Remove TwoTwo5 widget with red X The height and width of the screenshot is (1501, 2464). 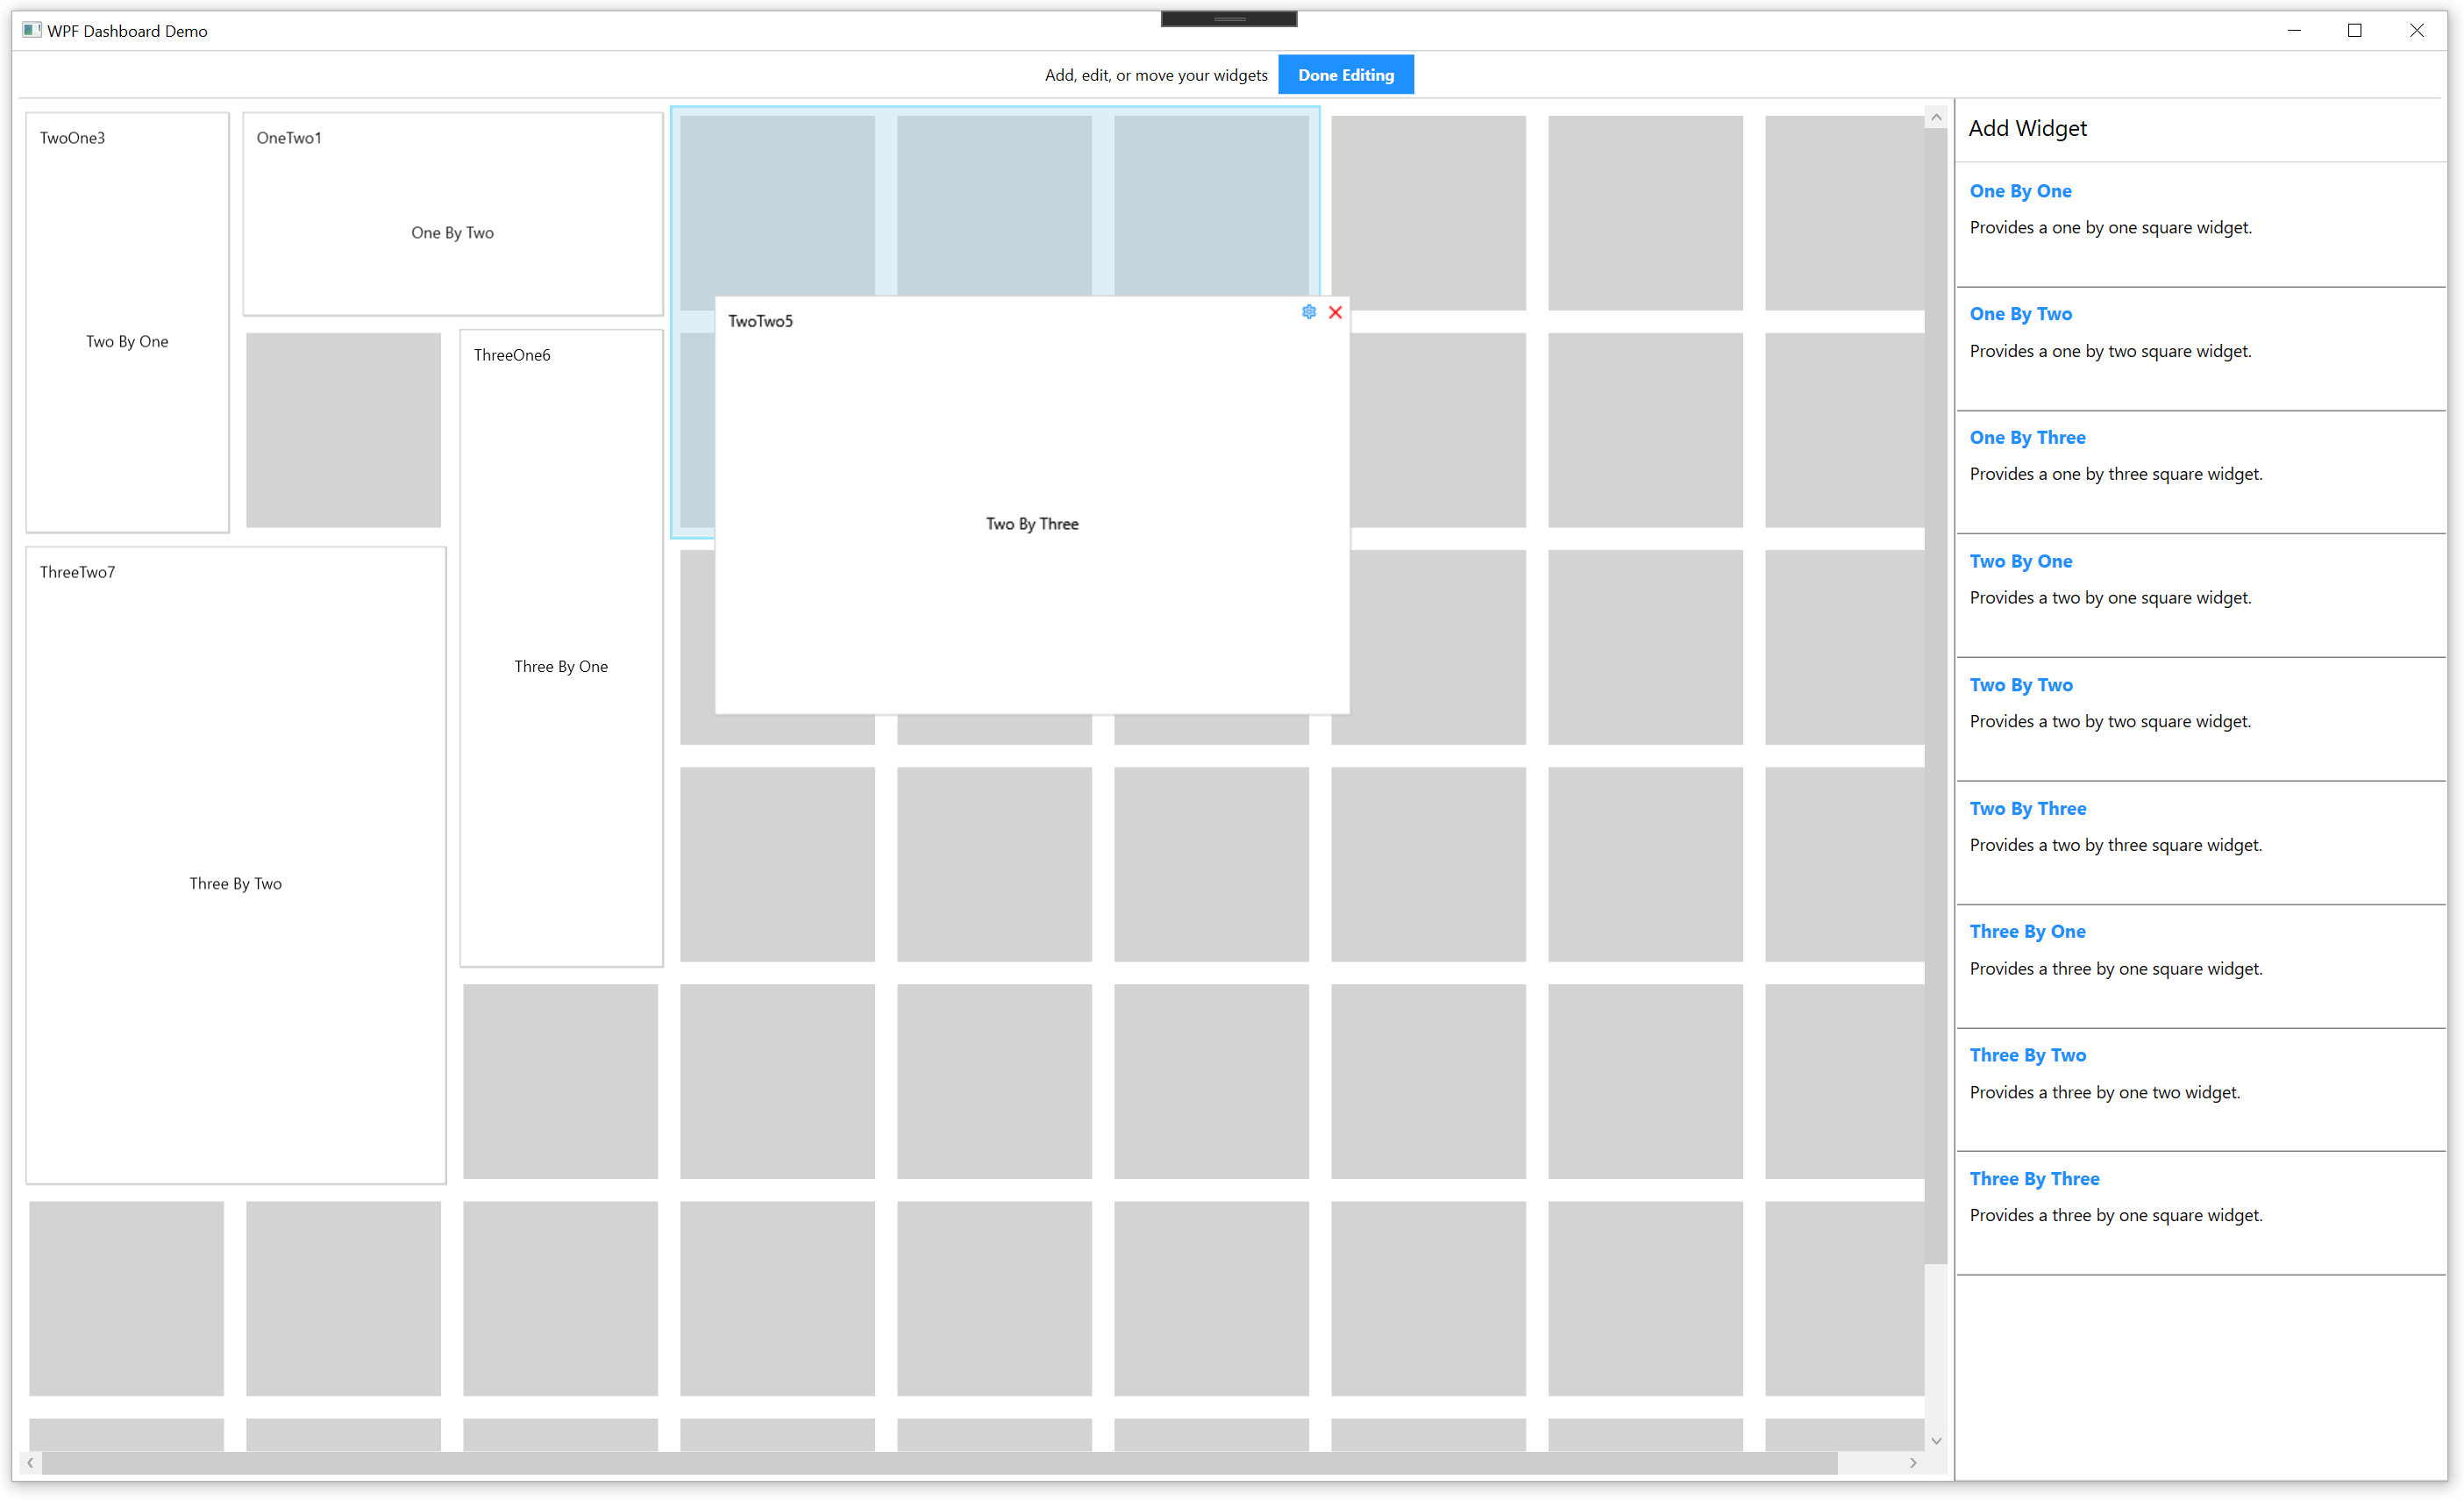pyautogui.click(x=1335, y=312)
